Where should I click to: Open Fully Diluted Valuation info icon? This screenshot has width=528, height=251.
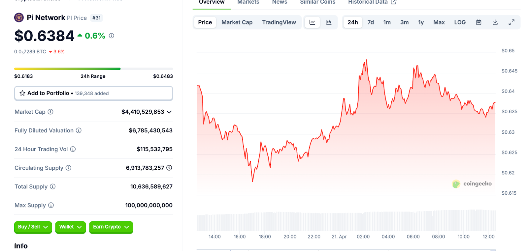click(x=79, y=130)
